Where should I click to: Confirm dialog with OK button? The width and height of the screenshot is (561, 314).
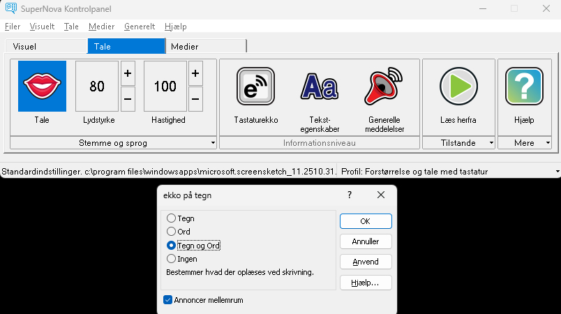pyautogui.click(x=366, y=221)
